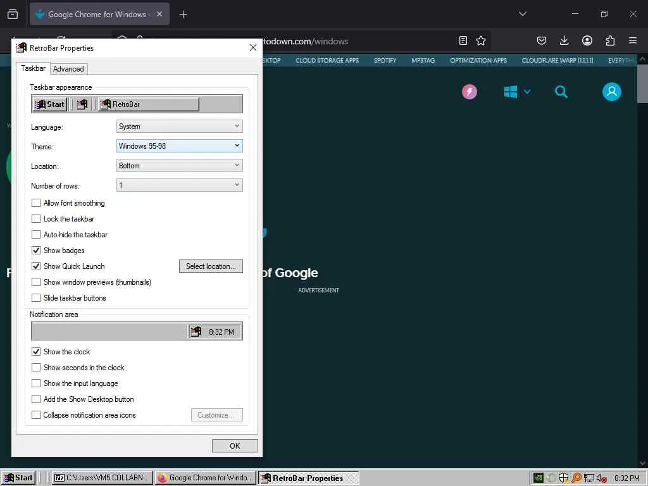Open the Extensions puzzle icon
This screenshot has height=486, width=648.
[x=610, y=40]
